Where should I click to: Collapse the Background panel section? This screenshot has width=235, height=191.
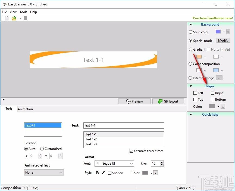point(191,24)
